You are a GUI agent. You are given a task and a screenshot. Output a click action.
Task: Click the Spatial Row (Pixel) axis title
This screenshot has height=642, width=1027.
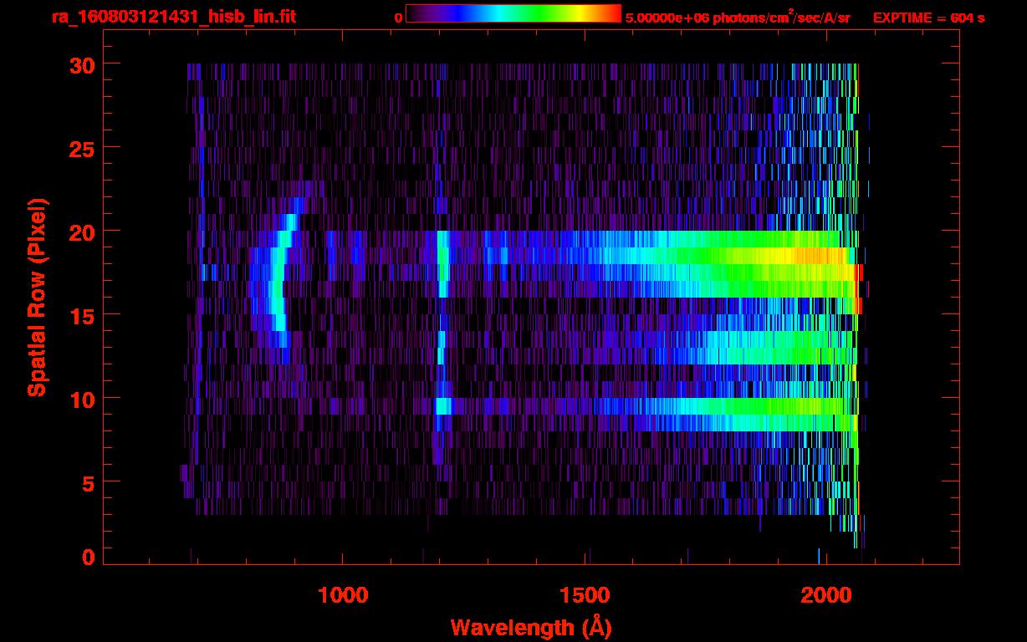36,298
